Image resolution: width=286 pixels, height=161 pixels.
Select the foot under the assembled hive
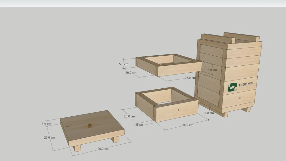pos(225,114)
